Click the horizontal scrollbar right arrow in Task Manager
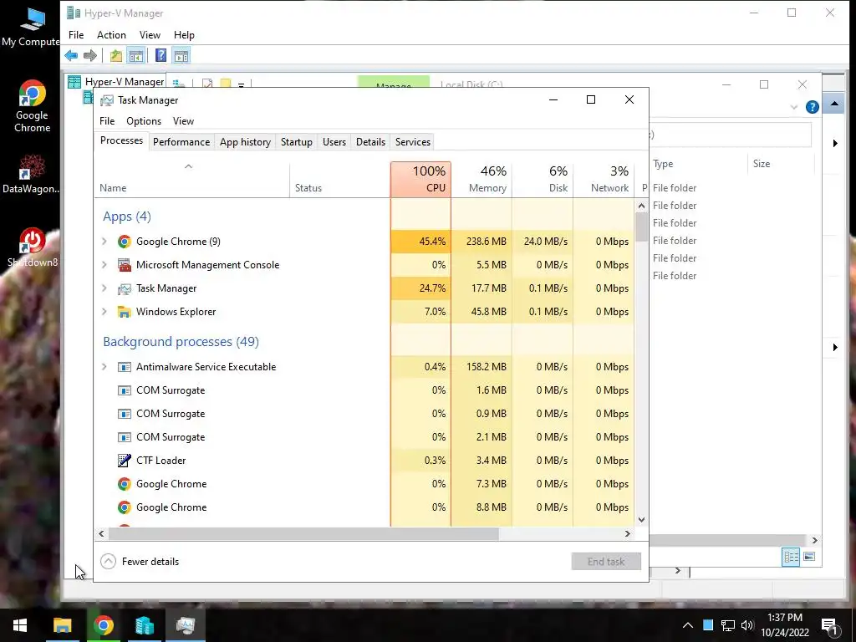The height and width of the screenshot is (642, 856). click(628, 533)
